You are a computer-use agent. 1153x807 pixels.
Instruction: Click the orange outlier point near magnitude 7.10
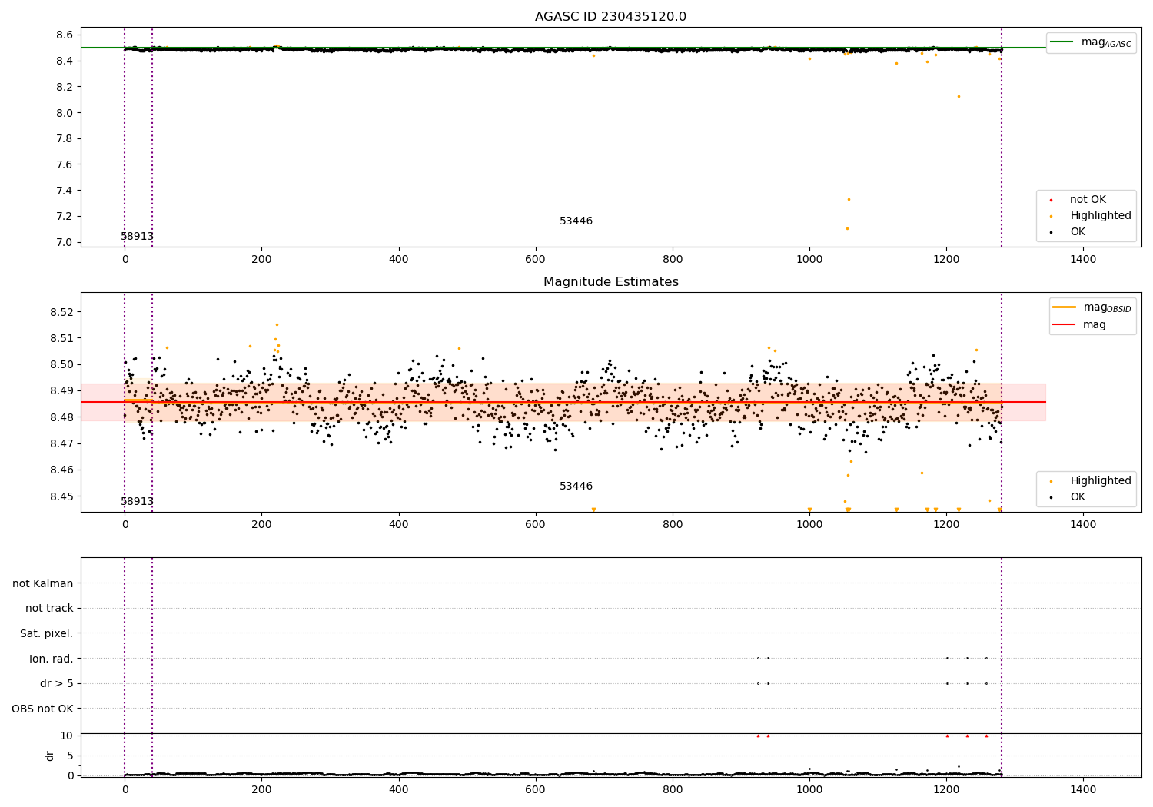tap(847, 228)
